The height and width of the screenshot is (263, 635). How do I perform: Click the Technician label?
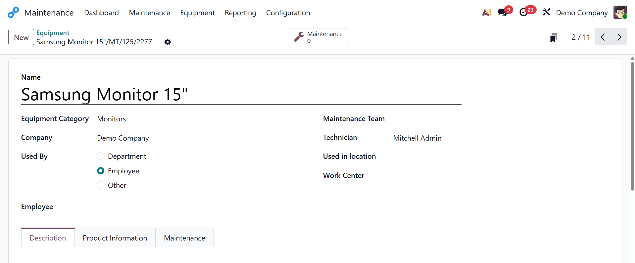click(x=340, y=138)
